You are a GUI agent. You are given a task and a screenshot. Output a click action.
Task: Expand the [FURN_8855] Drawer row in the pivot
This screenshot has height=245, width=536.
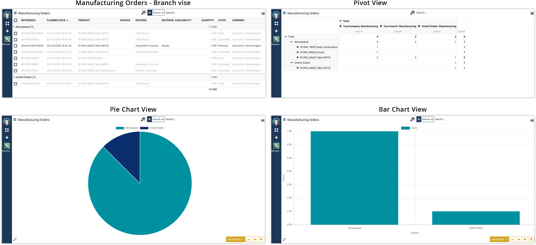point(298,52)
